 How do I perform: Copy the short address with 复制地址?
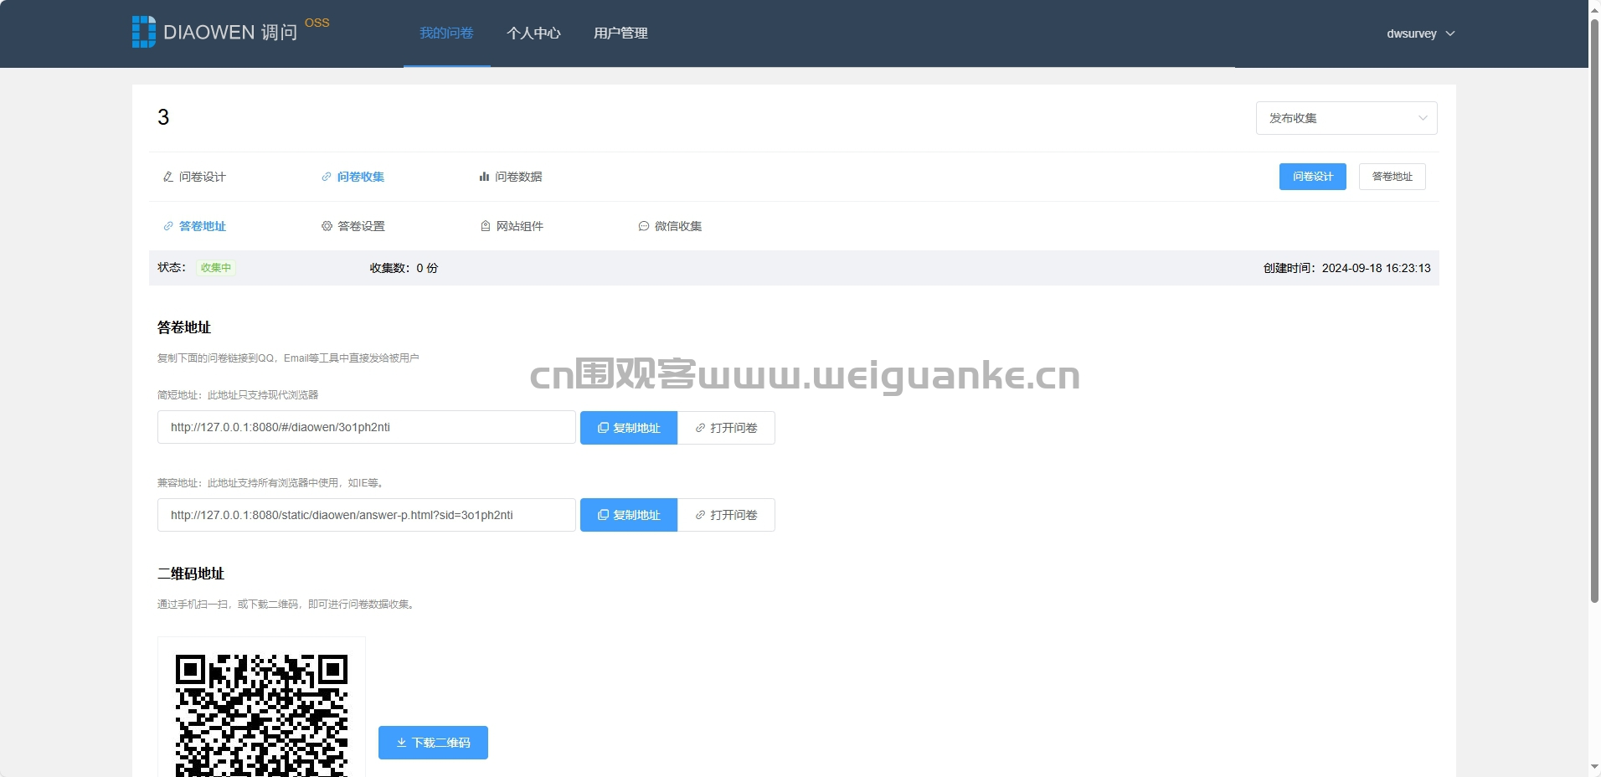[x=629, y=428]
